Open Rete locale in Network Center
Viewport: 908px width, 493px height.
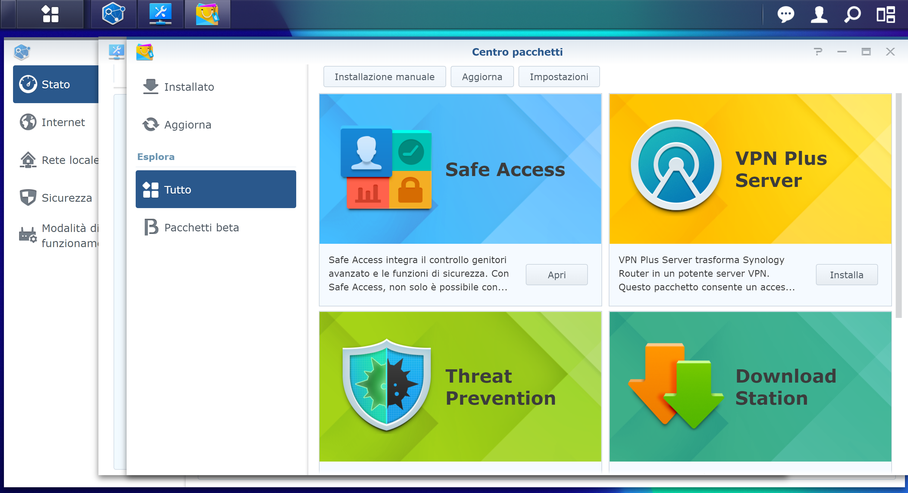[56, 160]
